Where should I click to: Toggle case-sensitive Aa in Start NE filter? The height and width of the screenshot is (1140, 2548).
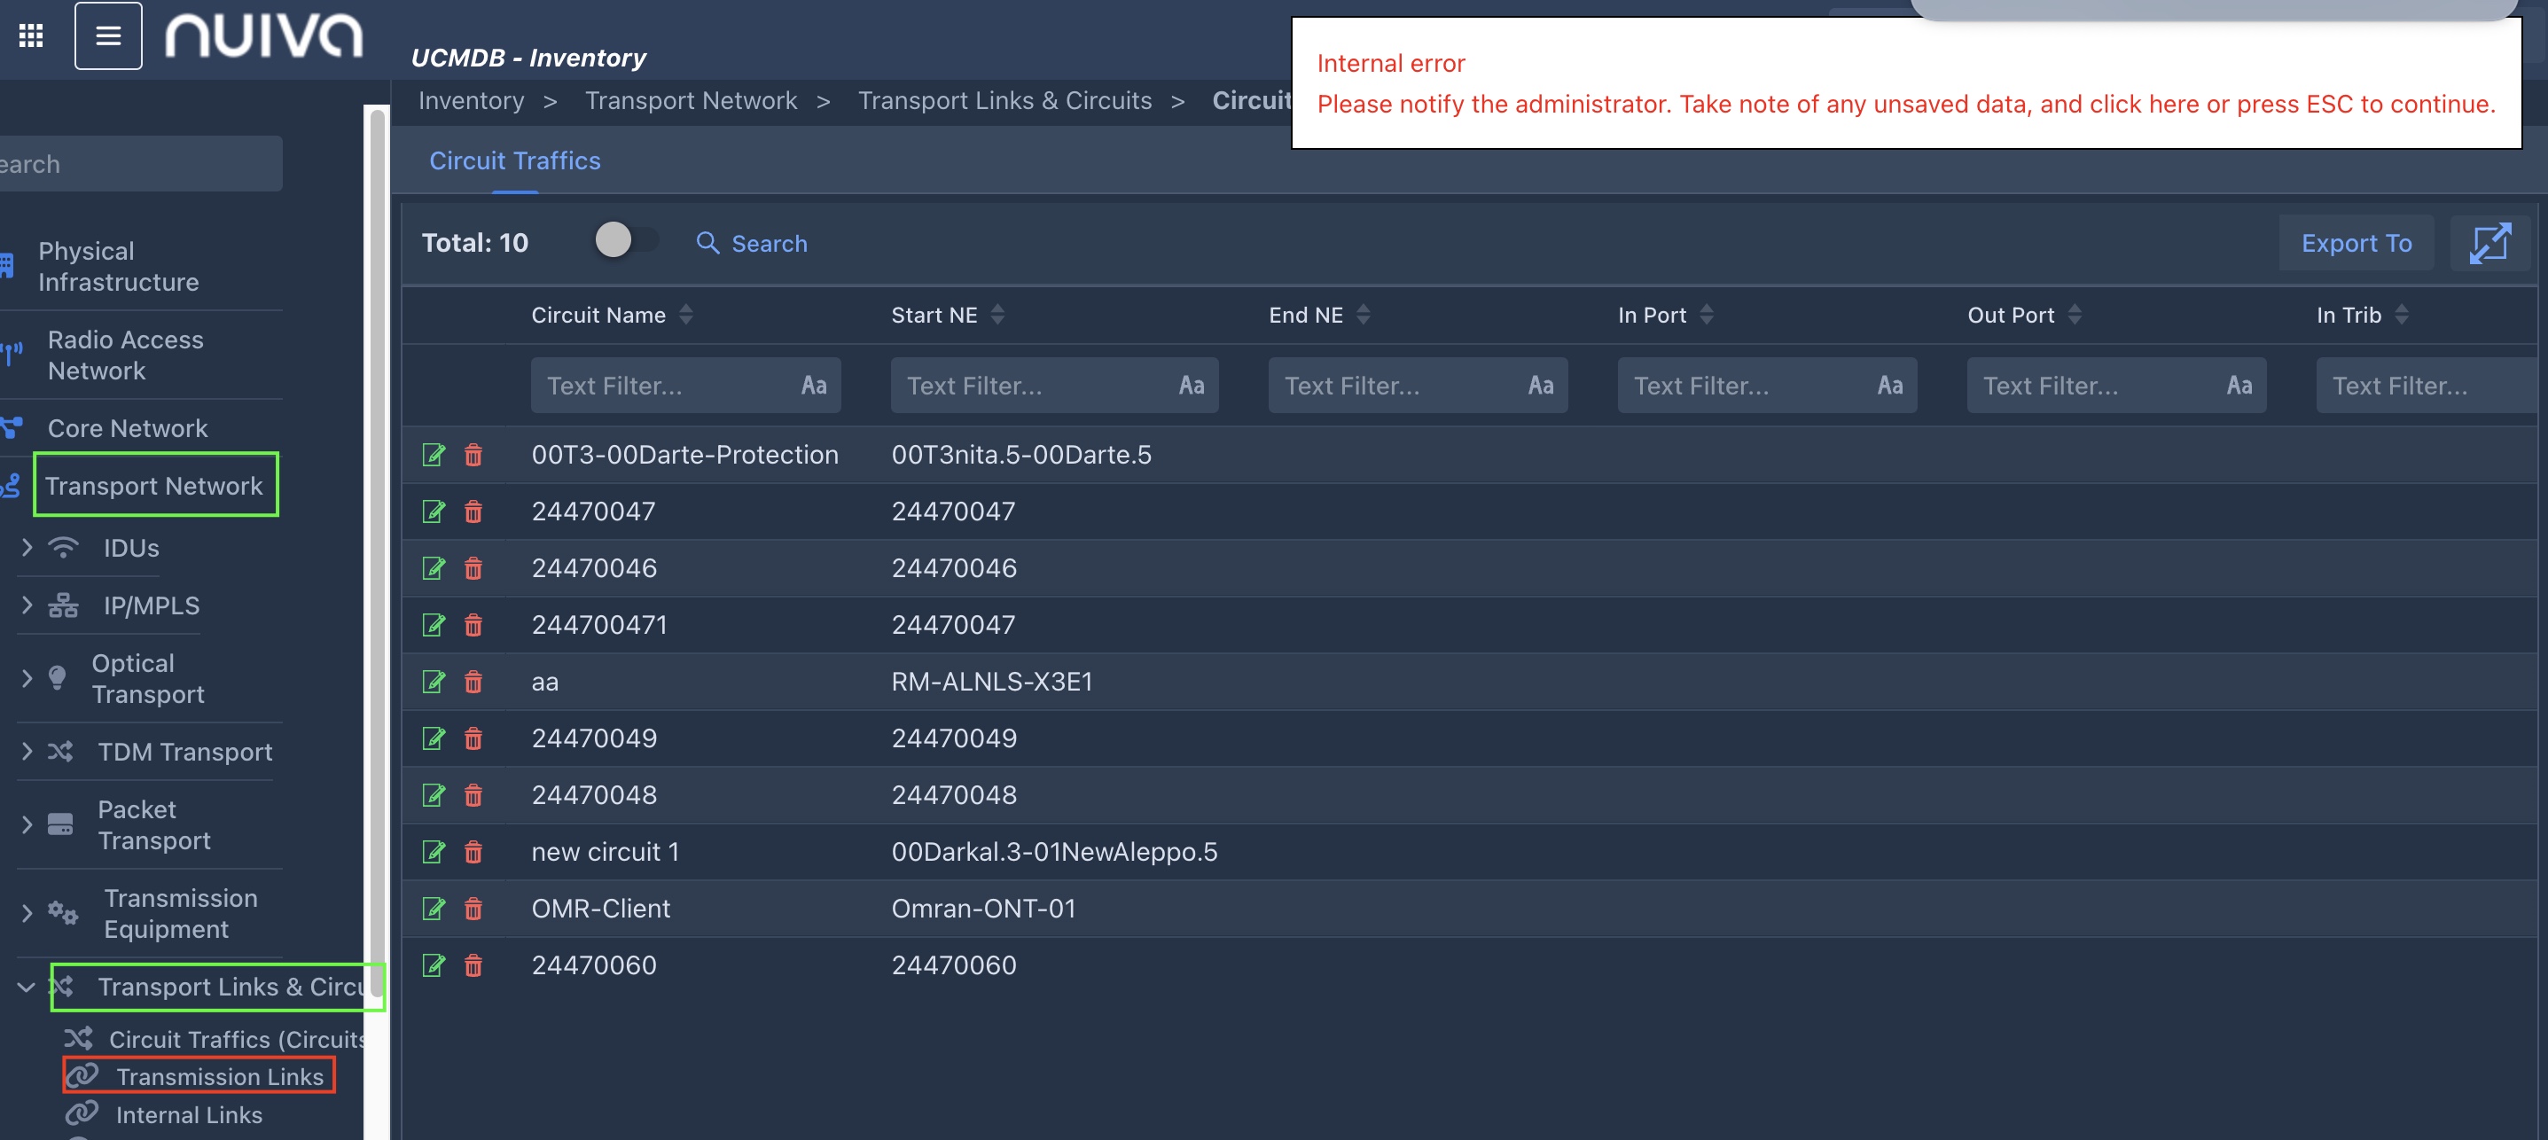tap(1191, 385)
